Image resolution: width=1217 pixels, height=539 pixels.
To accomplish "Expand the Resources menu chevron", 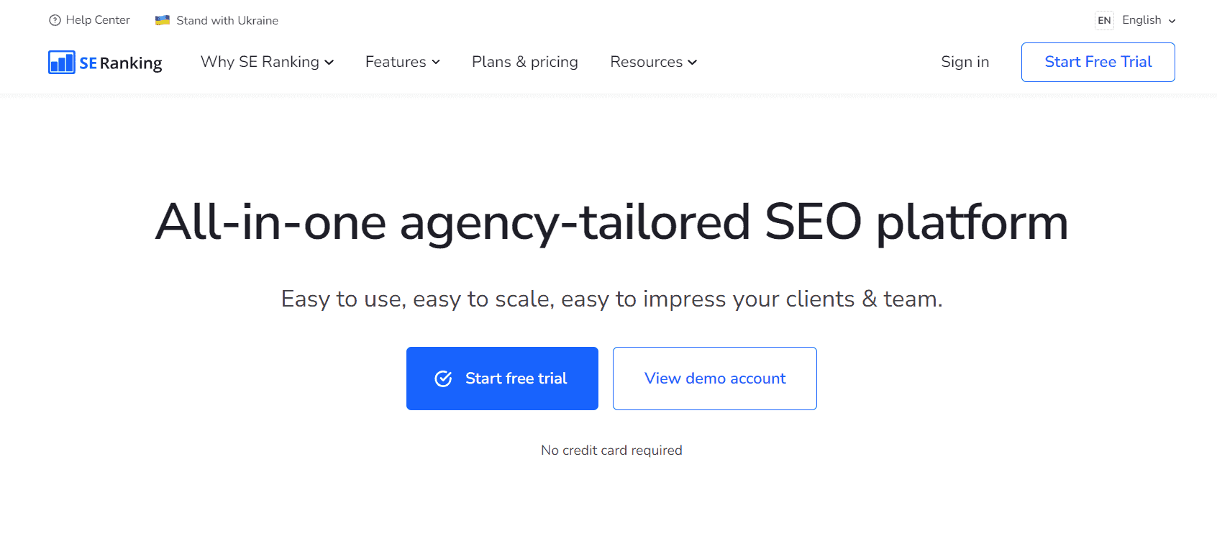I will (x=693, y=63).
